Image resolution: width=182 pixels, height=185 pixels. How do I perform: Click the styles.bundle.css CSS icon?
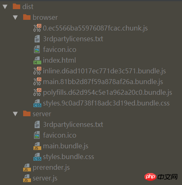click(37, 157)
